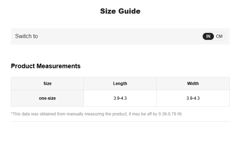The height and width of the screenshot is (149, 236).
Task: Click the 3.9-4.3 value under Width
Action: [x=193, y=98]
